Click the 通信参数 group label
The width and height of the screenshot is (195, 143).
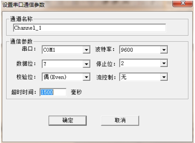pyautogui.click(x=21, y=41)
